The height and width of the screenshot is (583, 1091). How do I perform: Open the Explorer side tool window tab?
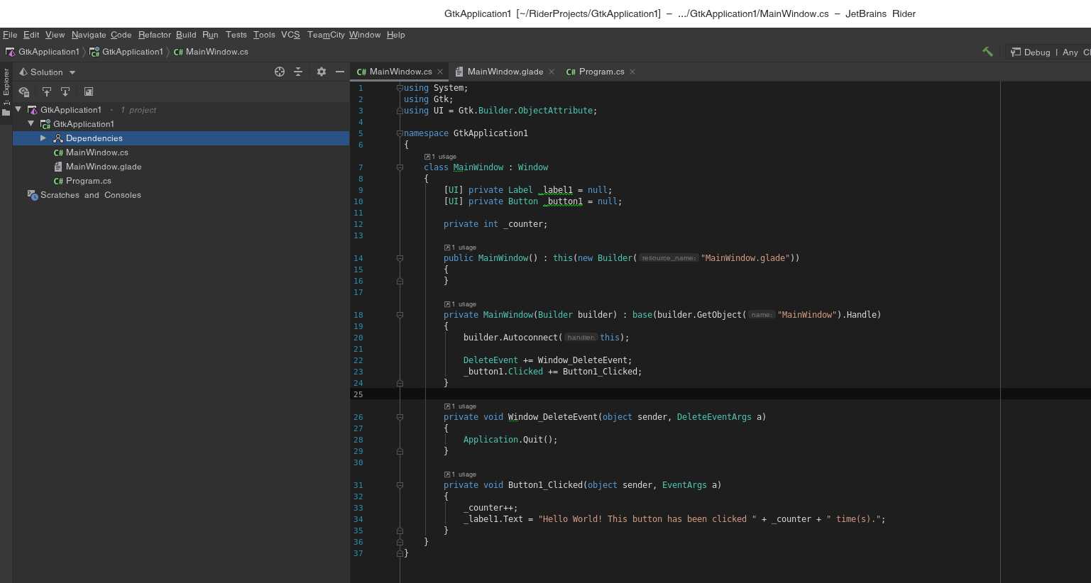[6, 92]
